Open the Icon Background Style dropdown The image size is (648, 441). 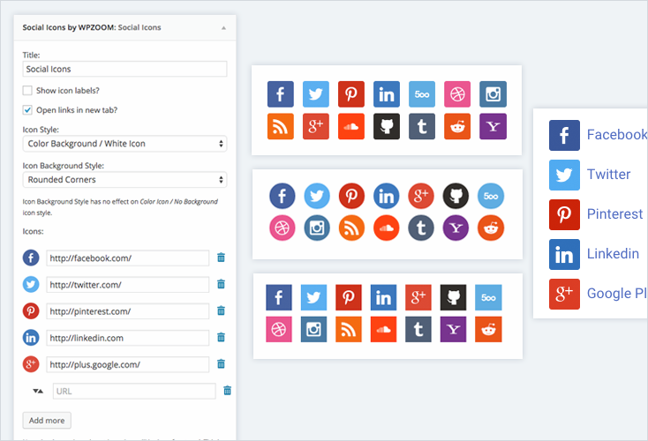click(124, 180)
